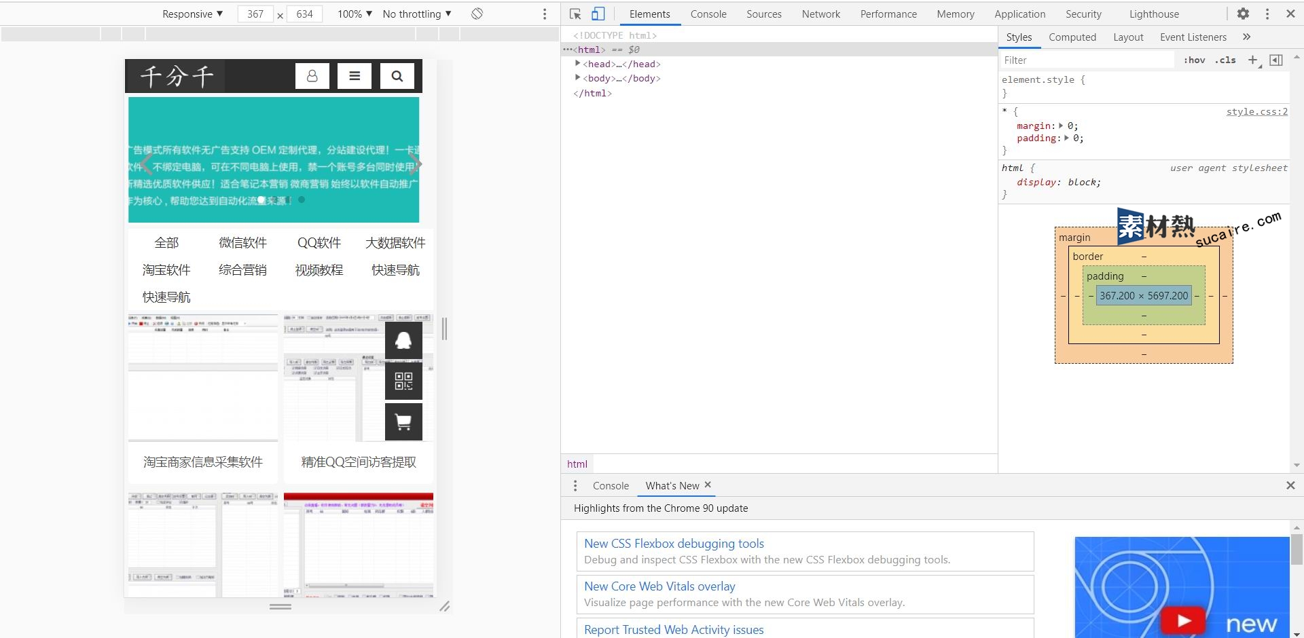Click the 视频教程 category link
The height and width of the screenshot is (638, 1304).
click(x=319, y=269)
